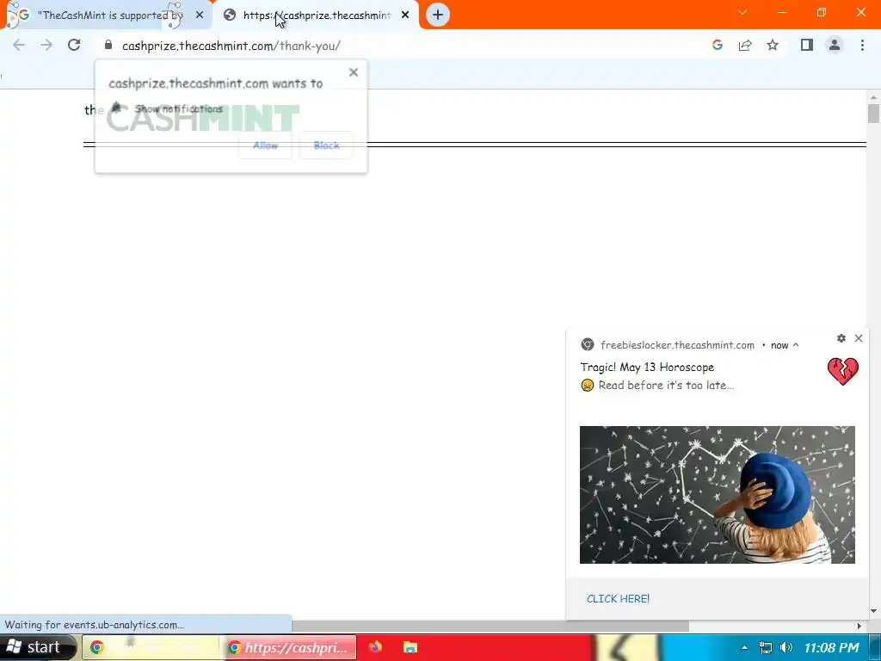This screenshot has height=661, width=881.
Task: Open the Windows start menu
Action: click(x=37, y=647)
